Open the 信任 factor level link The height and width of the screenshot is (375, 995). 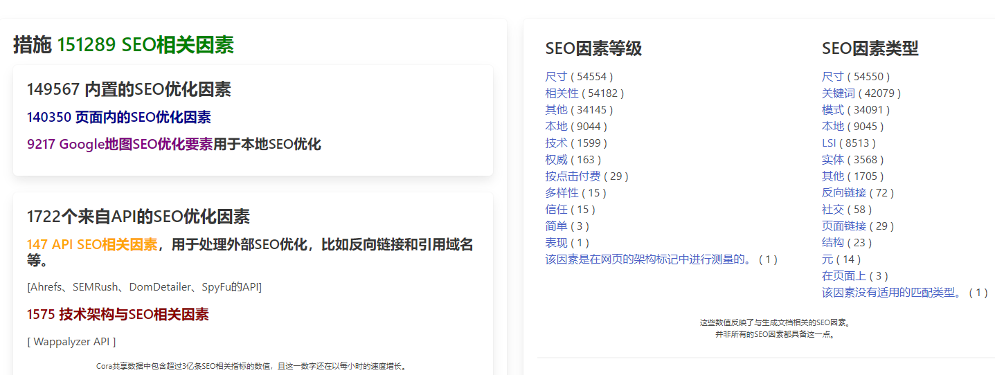(x=556, y=210)
